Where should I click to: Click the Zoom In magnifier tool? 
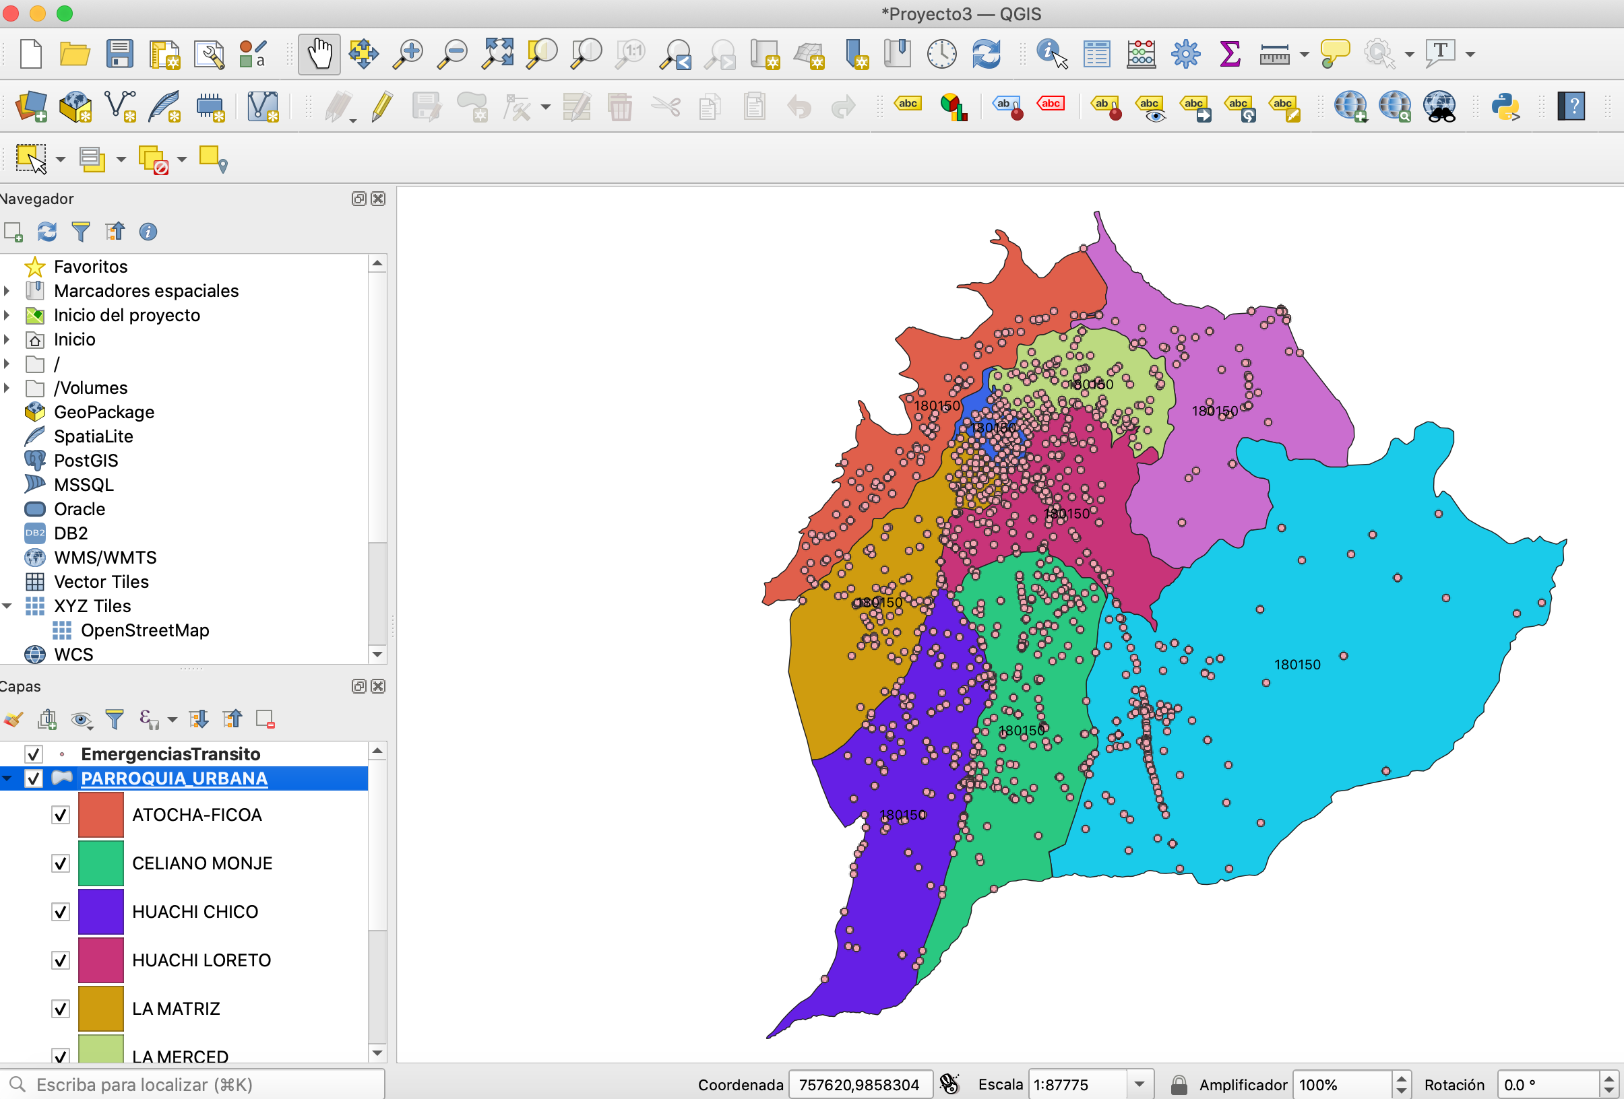point(408,54)
